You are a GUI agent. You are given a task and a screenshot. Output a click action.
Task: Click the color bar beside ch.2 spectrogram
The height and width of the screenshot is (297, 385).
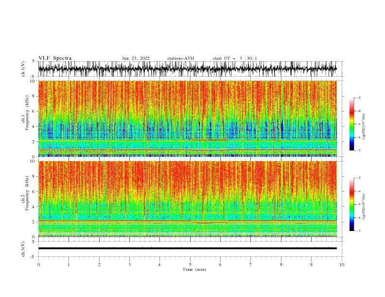(352, 204)
